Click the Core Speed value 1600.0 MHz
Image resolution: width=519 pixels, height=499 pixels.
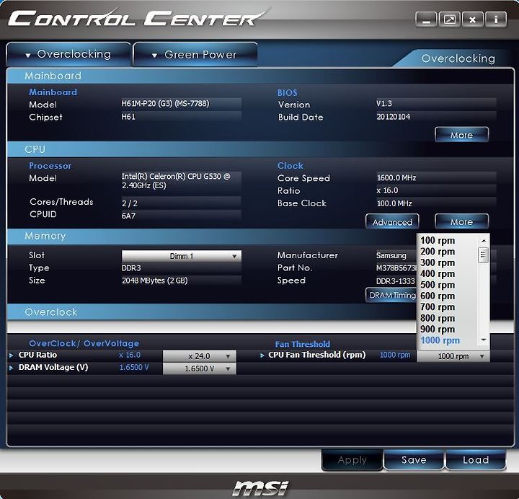click(396, 178)
